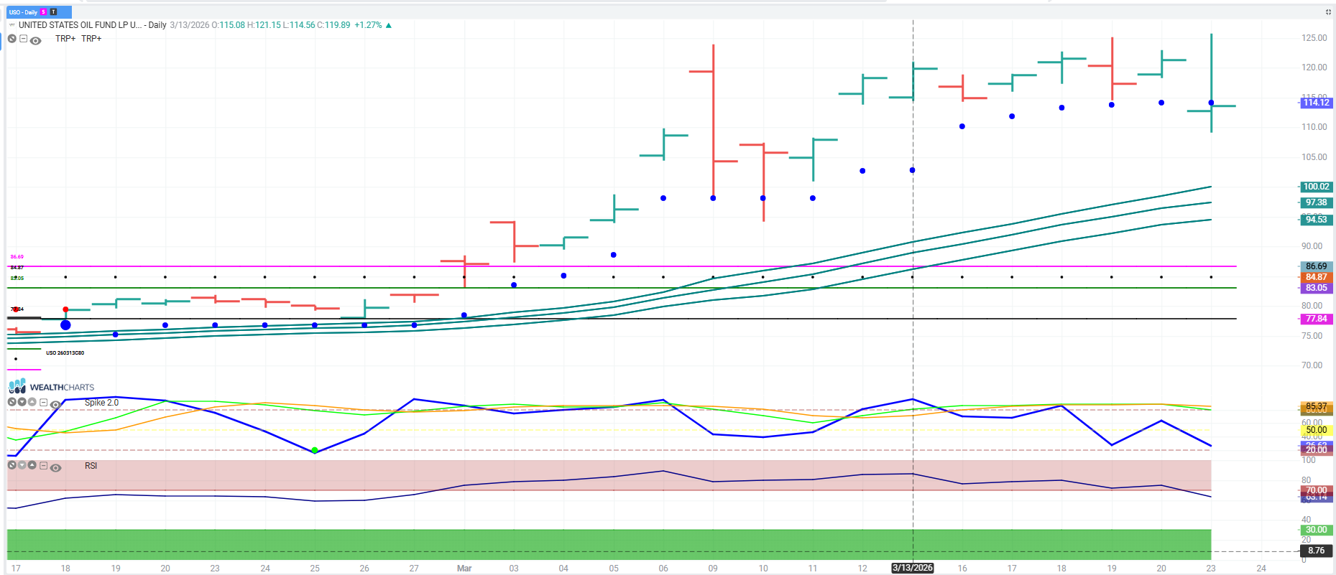Click the 3/13/2026 date marker on time axis

tap(912, 568)
